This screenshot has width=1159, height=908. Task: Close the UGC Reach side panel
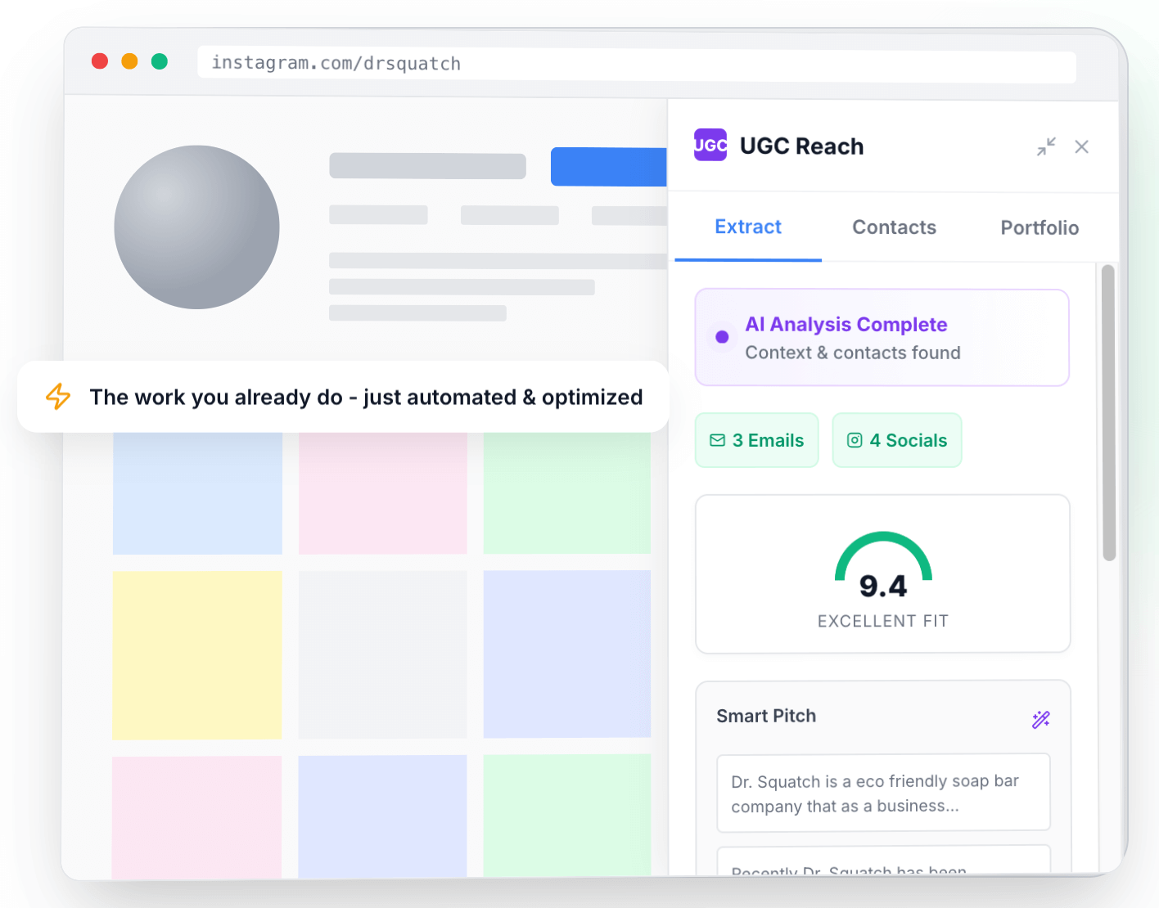(x=1081, y=146)
